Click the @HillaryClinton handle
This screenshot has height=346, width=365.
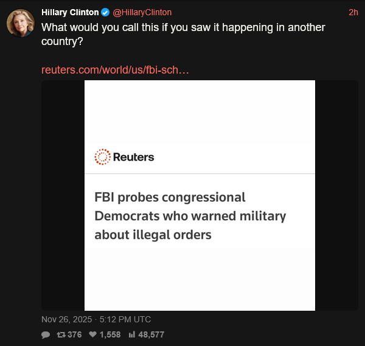[x=142, y=12]
